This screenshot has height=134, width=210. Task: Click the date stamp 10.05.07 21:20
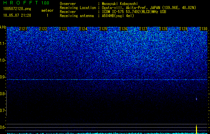coord(17,15)
